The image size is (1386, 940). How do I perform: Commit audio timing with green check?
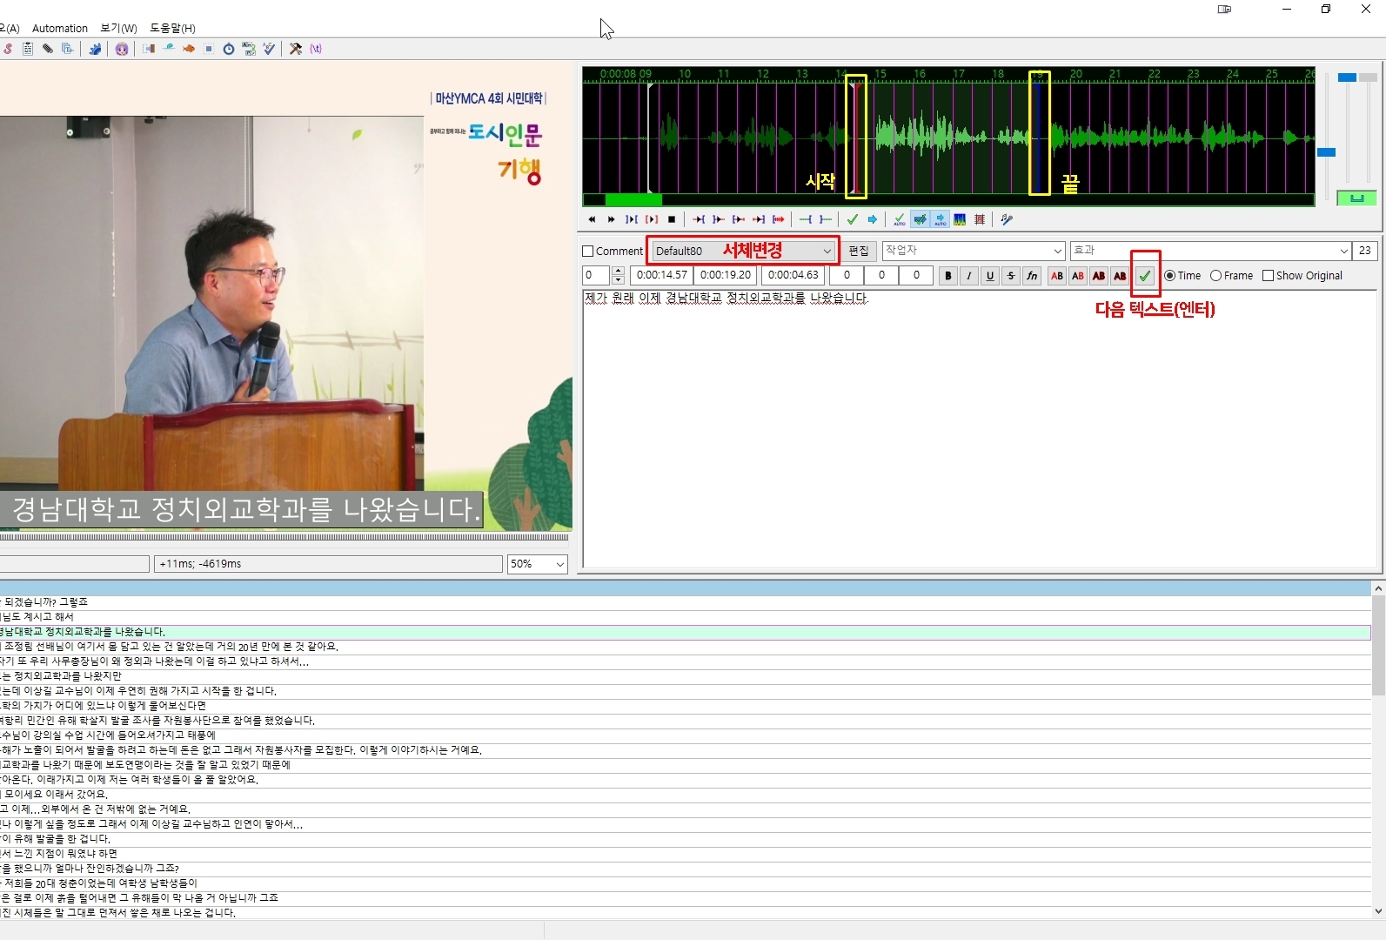pyautogui.click(x=853, y=219)
